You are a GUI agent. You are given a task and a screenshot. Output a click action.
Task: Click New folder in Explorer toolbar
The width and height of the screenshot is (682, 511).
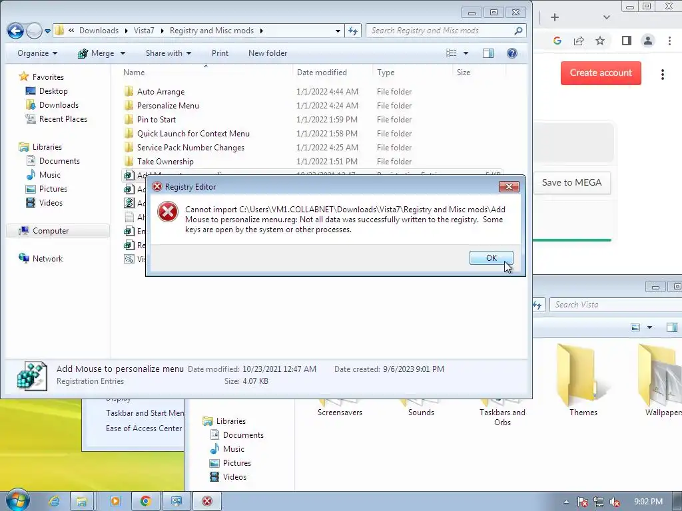point(268,53)
